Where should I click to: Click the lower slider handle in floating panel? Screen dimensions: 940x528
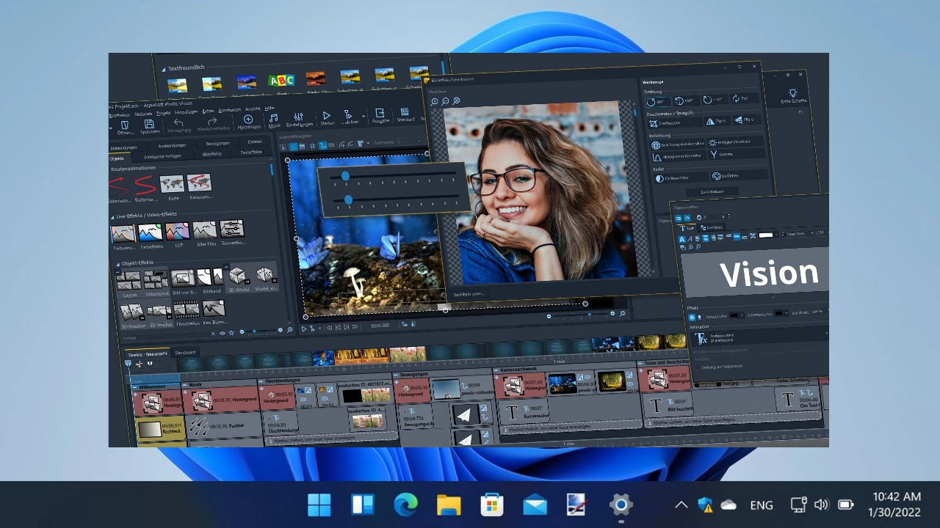coord(349,199)
